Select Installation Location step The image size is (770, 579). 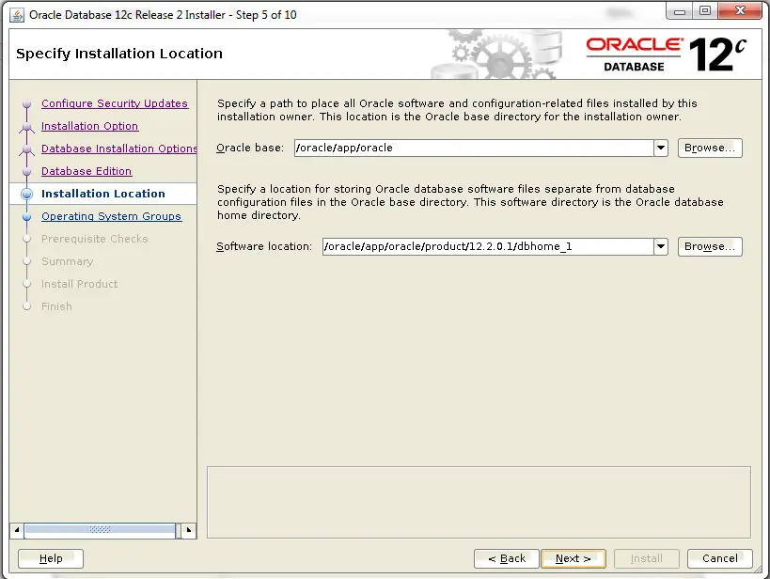click(103, 194)
